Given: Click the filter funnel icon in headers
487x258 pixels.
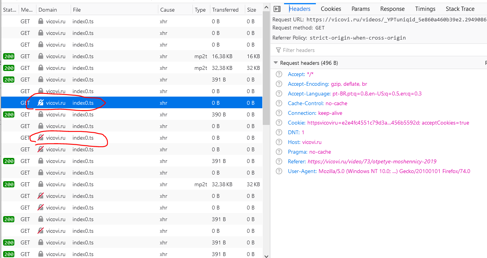Looking at the screenshot, I should pyautogui.click(x=278, y=50).
